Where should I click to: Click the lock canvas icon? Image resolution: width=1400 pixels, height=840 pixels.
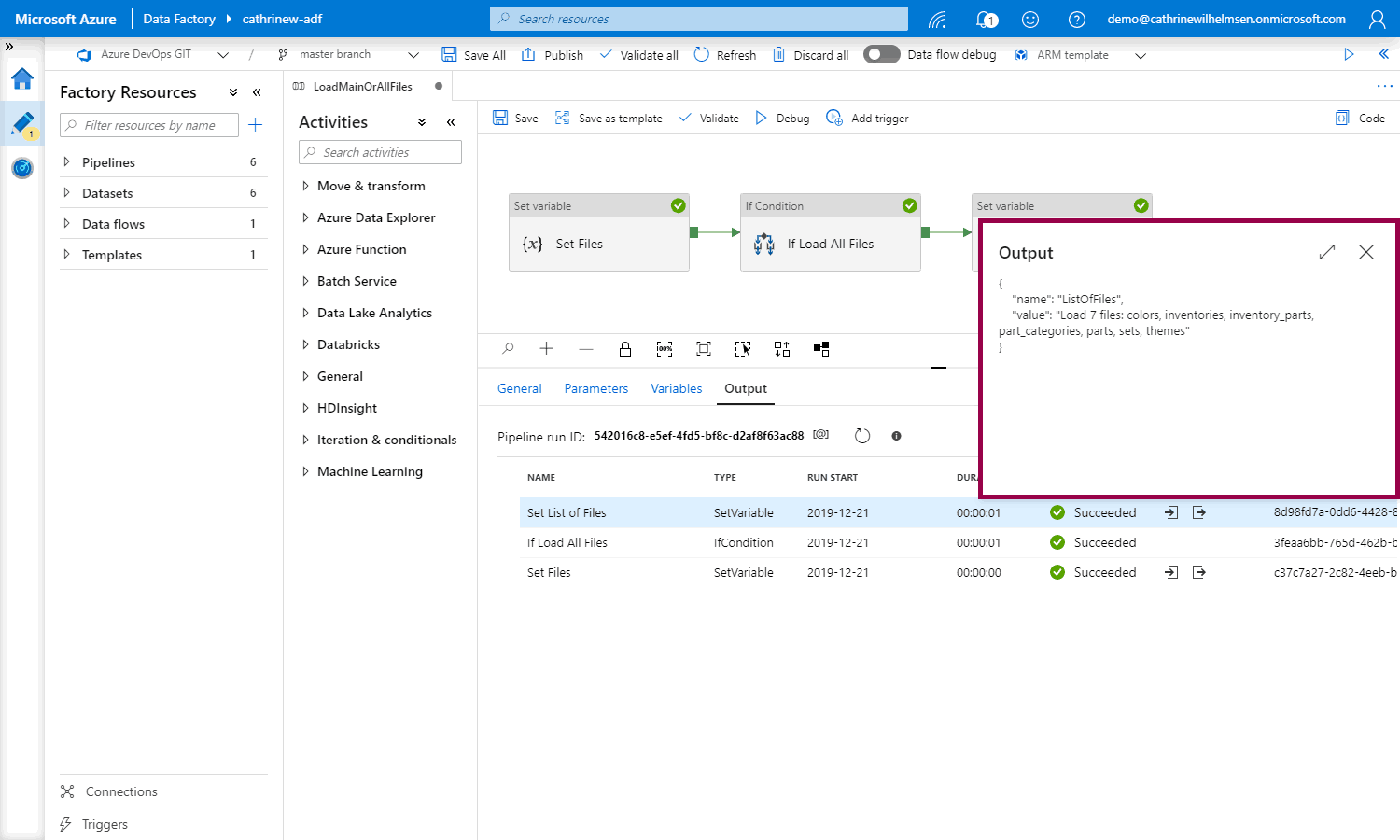tap(625, 349)
